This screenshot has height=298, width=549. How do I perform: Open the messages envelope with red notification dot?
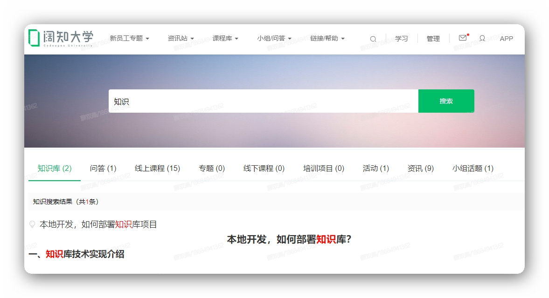pos(462,38)
